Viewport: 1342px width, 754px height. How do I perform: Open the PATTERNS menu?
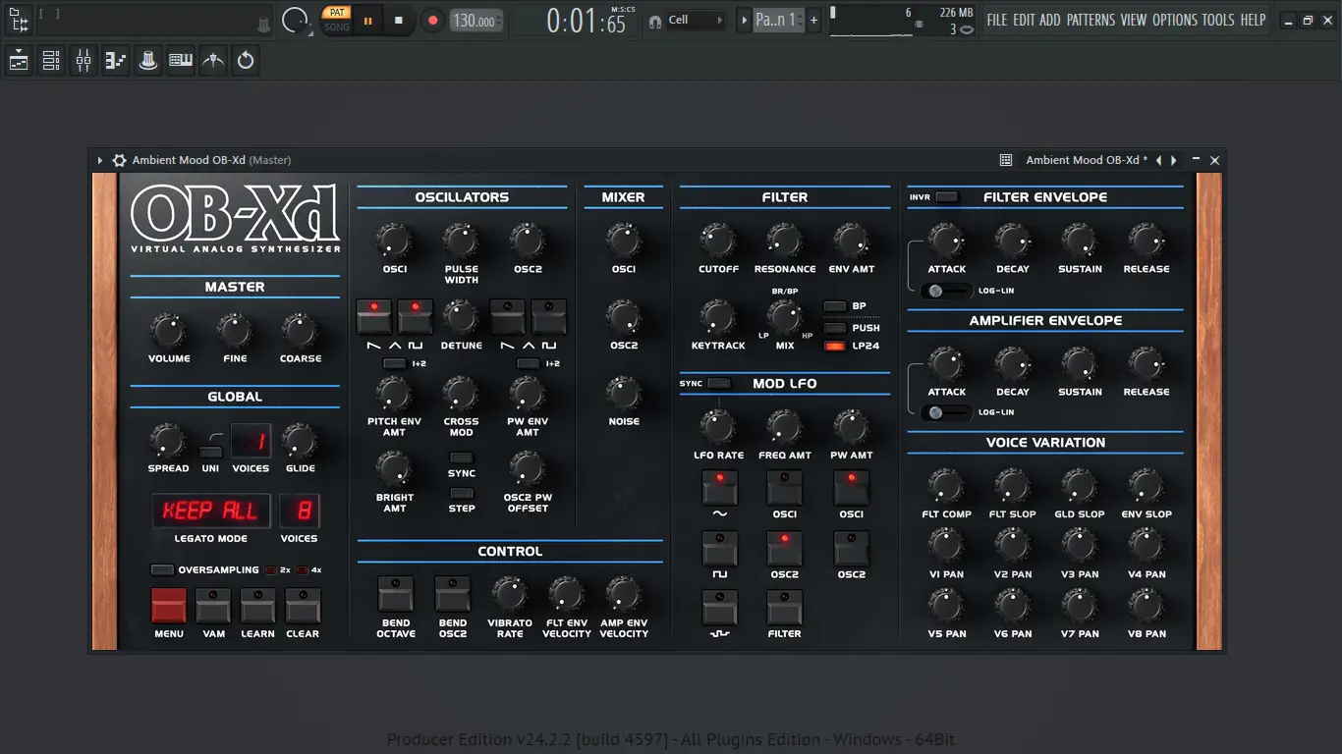tap(1092, 19)
